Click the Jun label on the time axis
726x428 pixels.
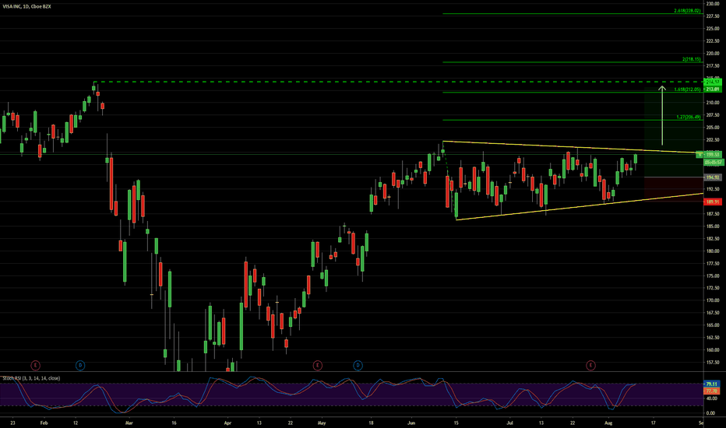(411, 423)
